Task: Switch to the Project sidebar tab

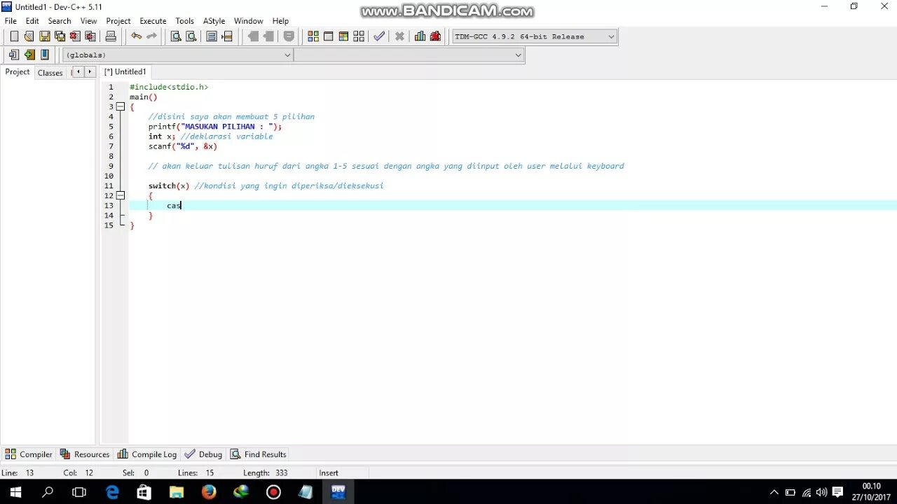Action: pyautogui.click(x=18, y=71)
